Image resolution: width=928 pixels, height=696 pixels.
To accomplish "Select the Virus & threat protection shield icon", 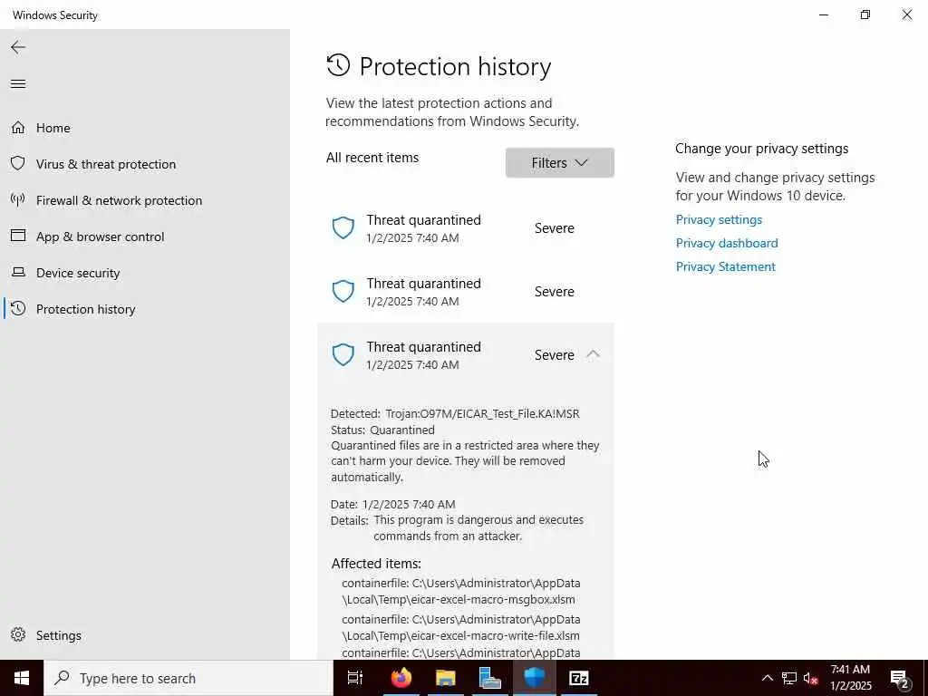I will (x=18, y=163).
